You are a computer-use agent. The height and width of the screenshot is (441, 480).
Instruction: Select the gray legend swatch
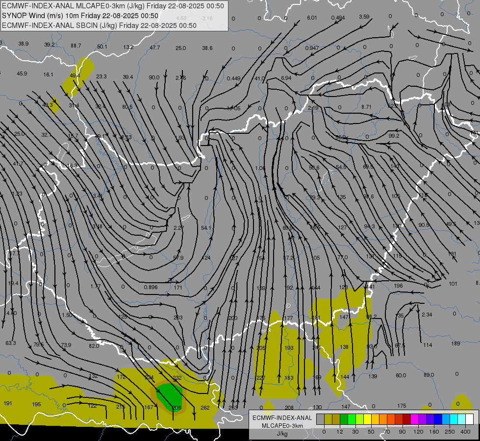coord(320,419)
